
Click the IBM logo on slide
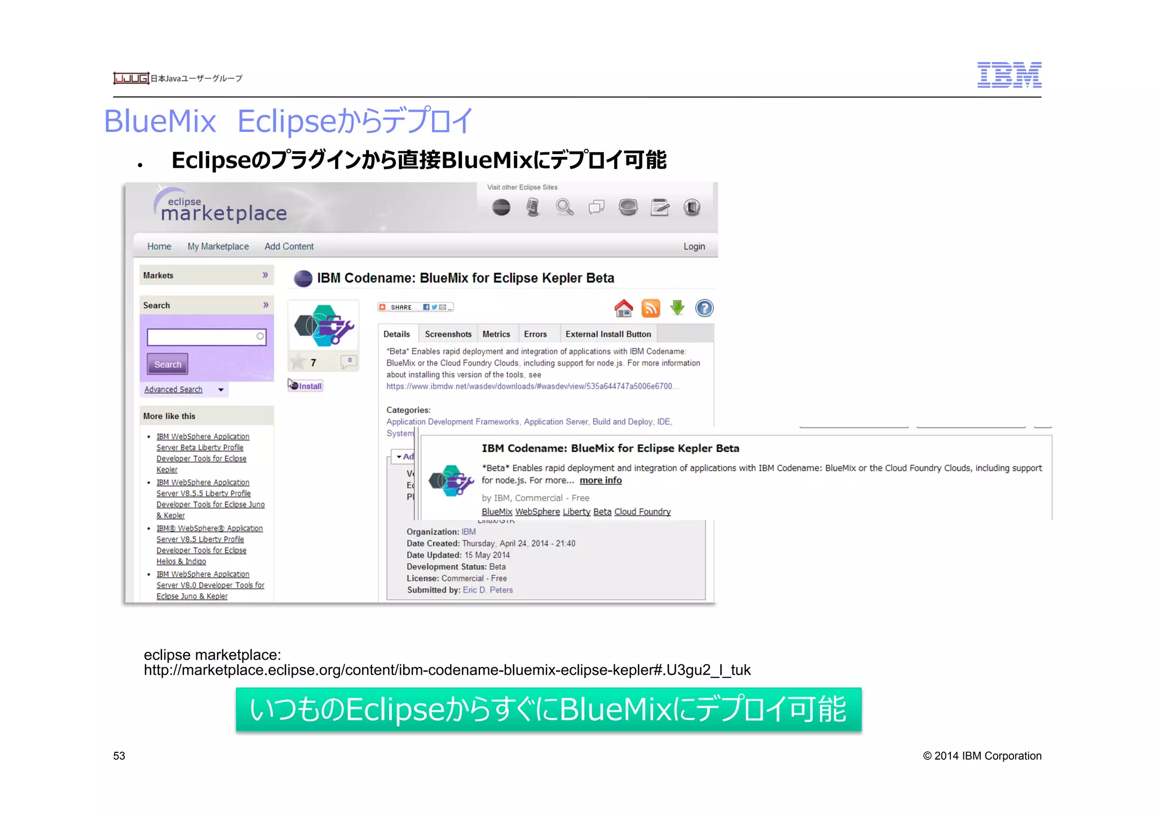(x=1009, y=75)
